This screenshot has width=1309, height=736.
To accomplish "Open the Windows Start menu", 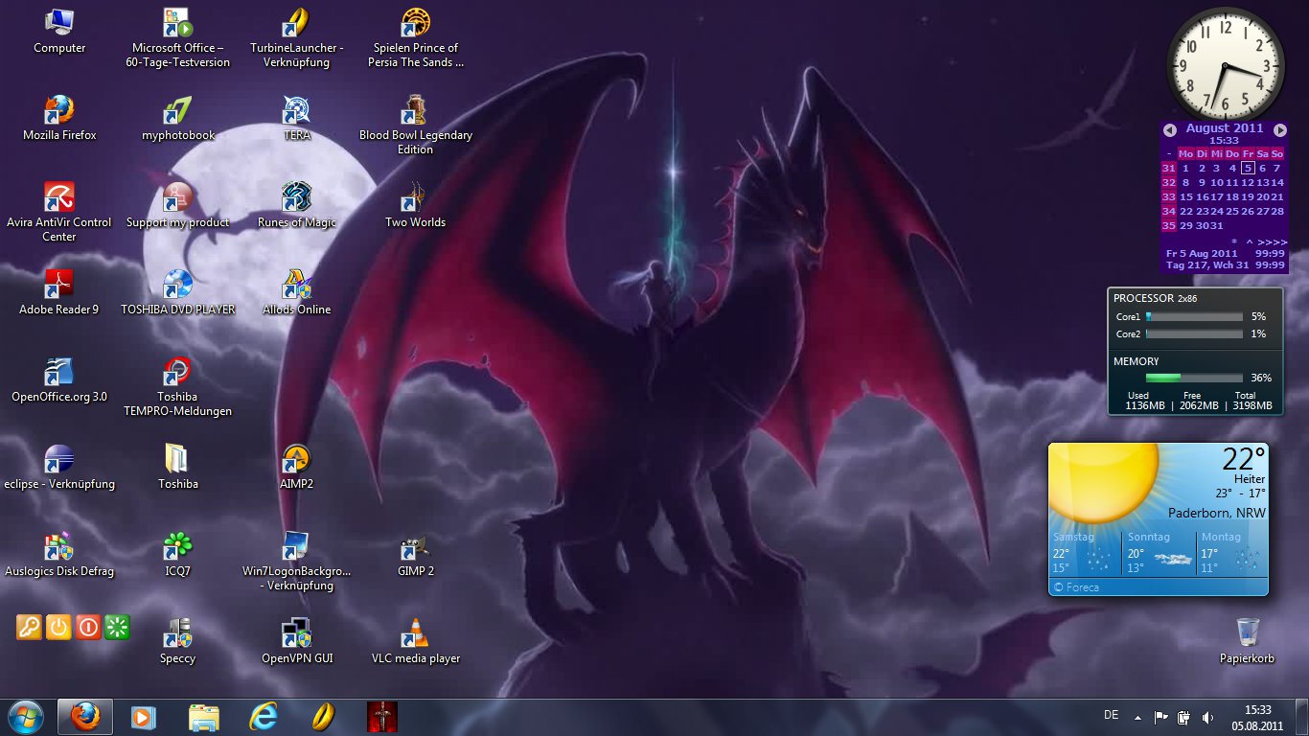I will tap(25, 716).
